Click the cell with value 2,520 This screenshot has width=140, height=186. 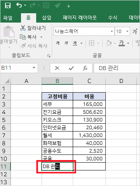(89, 151)
